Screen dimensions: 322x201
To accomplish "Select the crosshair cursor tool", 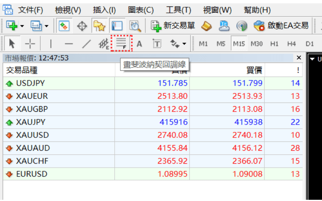I will [x=30, y=43].
